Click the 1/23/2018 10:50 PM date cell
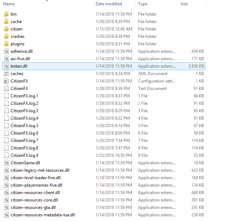The width and height of the screenshot is (246, 222). tap(114, 155)
